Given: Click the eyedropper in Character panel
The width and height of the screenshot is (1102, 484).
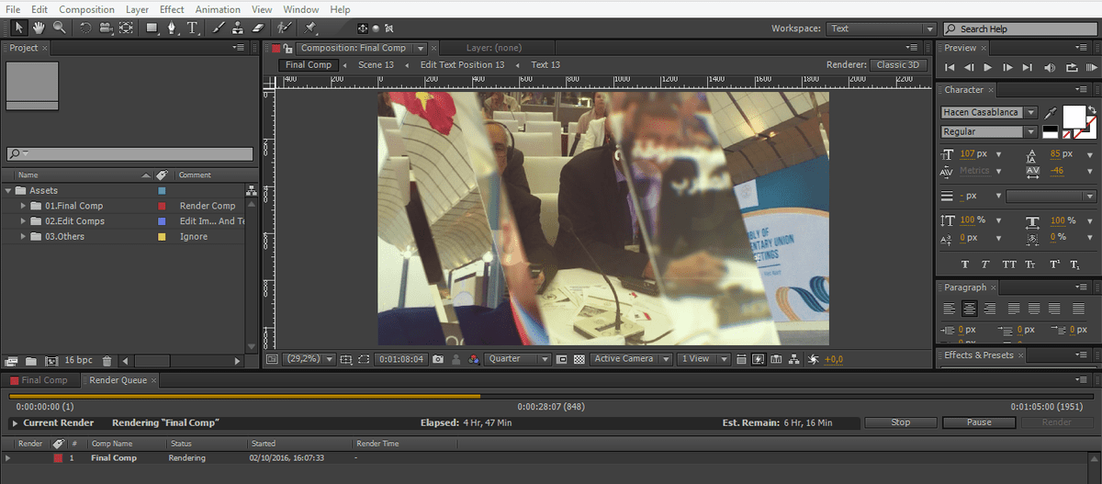Looking at the screenshot, I should pyautogui.click(x=1051, y=112).
